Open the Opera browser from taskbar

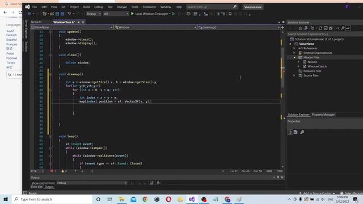pyautogui.click(x=168, y=199)
